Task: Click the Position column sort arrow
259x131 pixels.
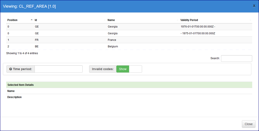Action: tap(32, 20)
